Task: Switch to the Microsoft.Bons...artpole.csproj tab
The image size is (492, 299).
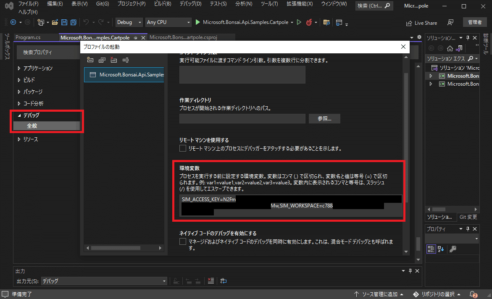Action: pos(183,37)
